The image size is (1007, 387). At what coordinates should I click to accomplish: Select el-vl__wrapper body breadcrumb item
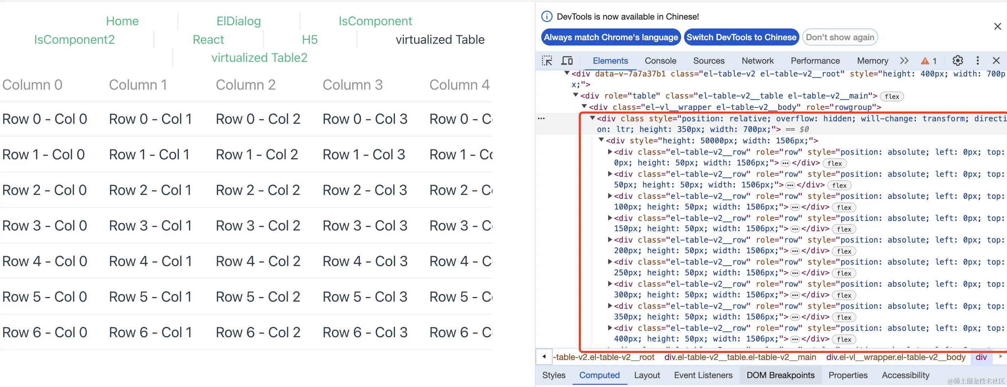click(895, 357)
